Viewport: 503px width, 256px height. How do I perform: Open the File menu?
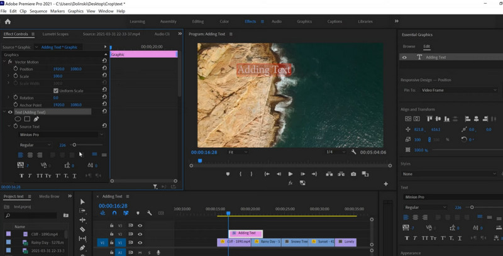(x=4, y=11)
